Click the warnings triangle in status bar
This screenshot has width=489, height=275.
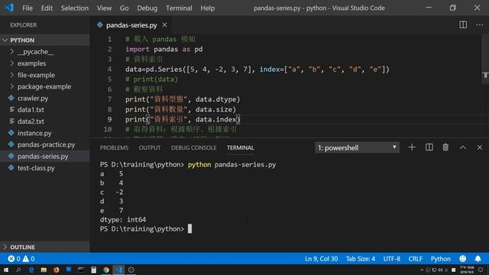point(25,258)
